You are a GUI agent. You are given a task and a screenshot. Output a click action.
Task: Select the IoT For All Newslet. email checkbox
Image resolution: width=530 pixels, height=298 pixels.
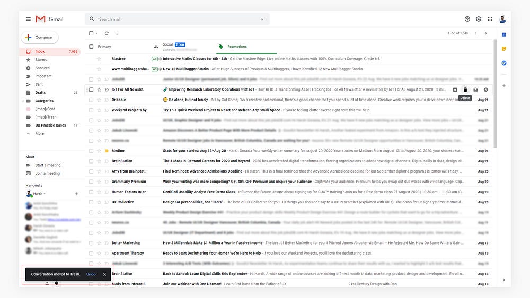pos(91,90)
